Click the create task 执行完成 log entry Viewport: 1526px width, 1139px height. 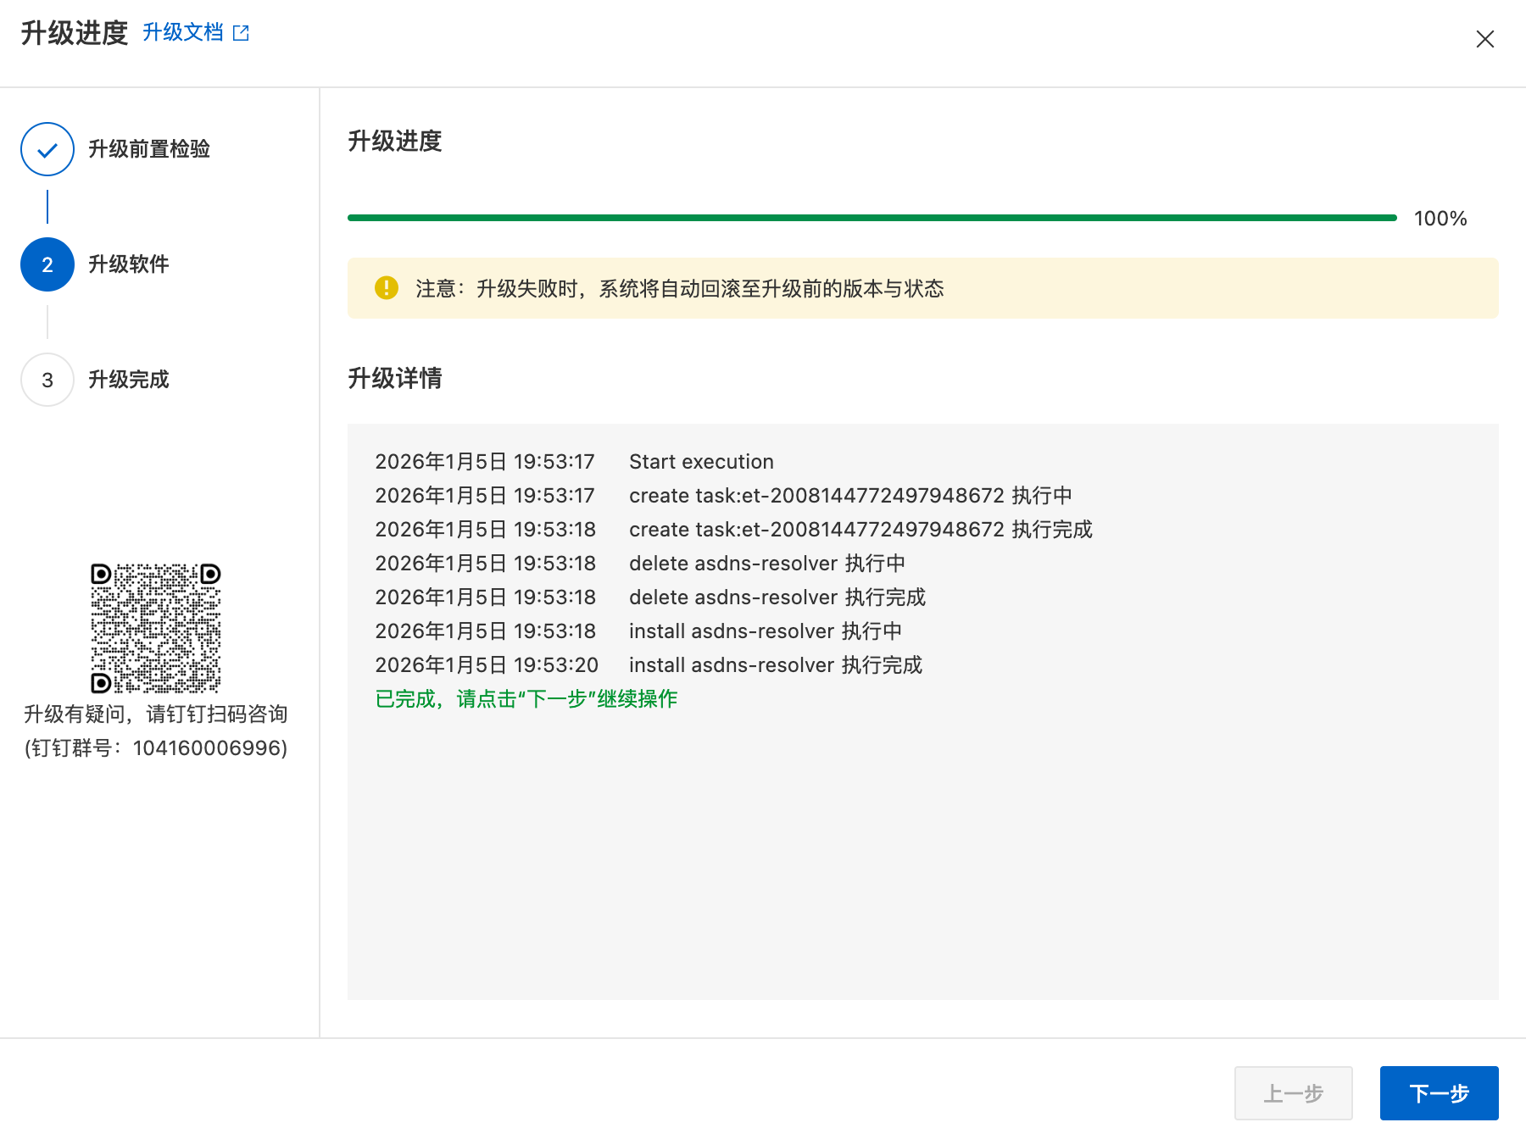[x=860, y=530]
